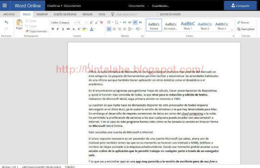Apply the yellow text highlight color
The width and height of the screenshot is (260, 168).
tap(84, 29)
